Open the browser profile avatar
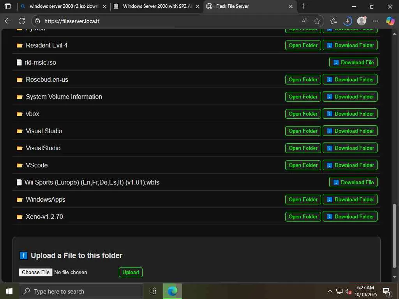Screen dimensions: 399x299 [362, 21]
